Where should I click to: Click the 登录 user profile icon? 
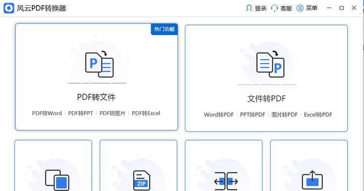pyautogui.click(x=249, y=8)
